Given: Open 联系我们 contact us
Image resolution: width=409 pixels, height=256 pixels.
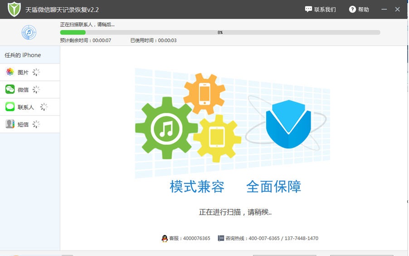Looking at the screenshot, I should (x=320, y=10).
